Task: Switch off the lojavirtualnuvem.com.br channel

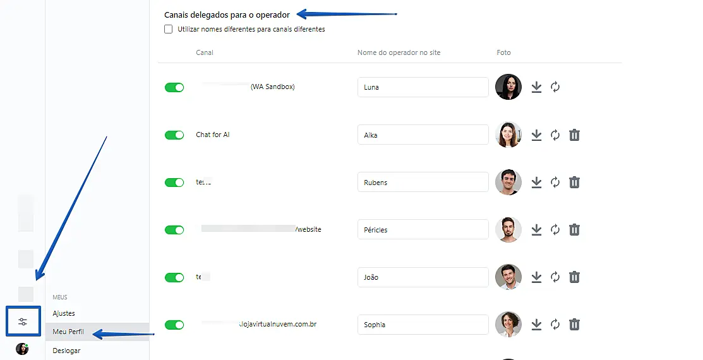Action: click(174, 325)
